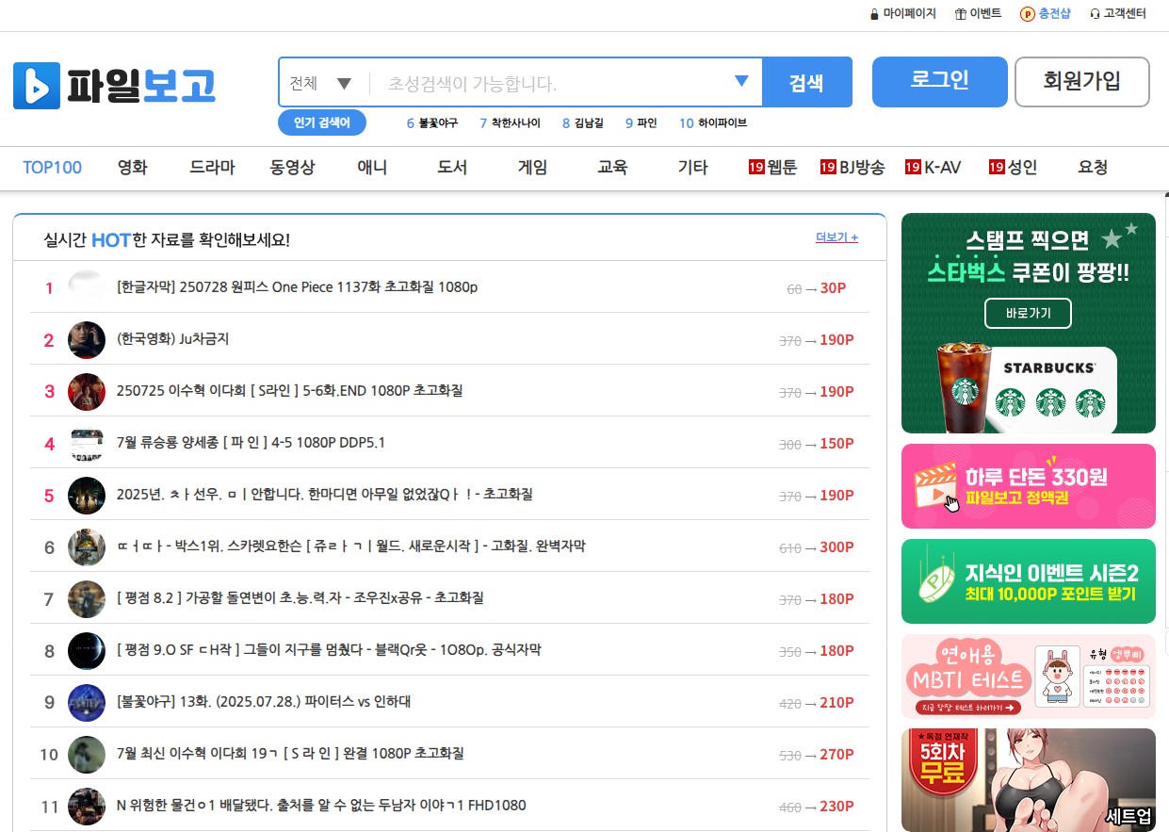Open the 스타벅스 coupon stamp banner
The image size is (1169, 832).
pos(1028,323)
